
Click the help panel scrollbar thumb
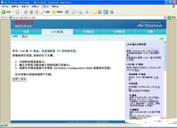[165, 57]
